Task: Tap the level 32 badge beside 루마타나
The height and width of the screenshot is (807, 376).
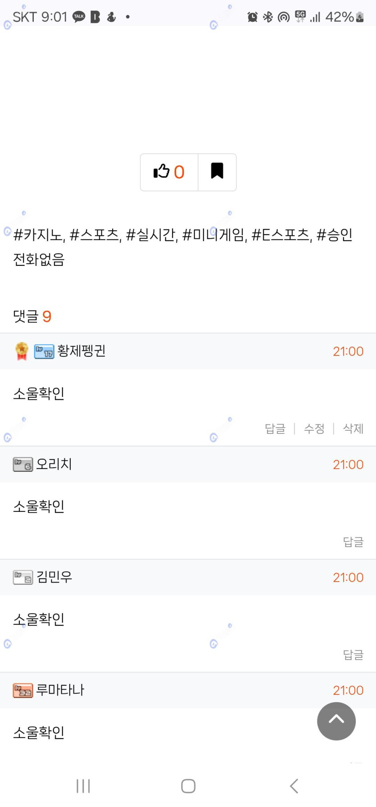Action: (x=23, y=690)
